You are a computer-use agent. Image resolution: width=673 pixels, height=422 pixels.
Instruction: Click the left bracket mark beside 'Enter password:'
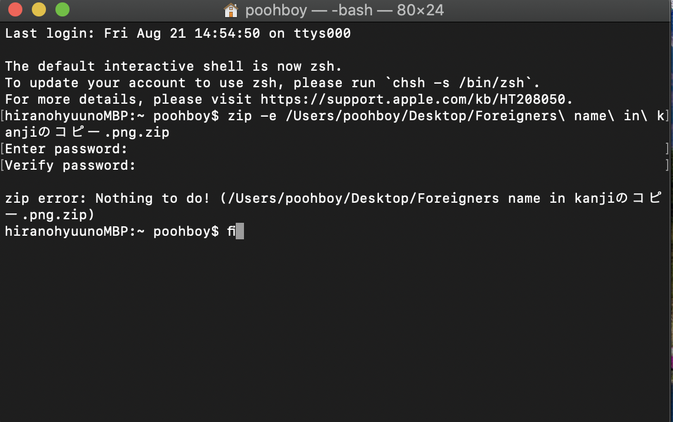coord(2,149)
